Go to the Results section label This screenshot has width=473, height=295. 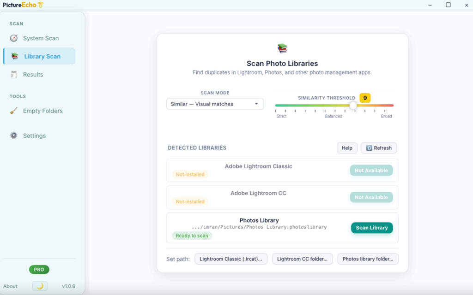pos(33,75)
